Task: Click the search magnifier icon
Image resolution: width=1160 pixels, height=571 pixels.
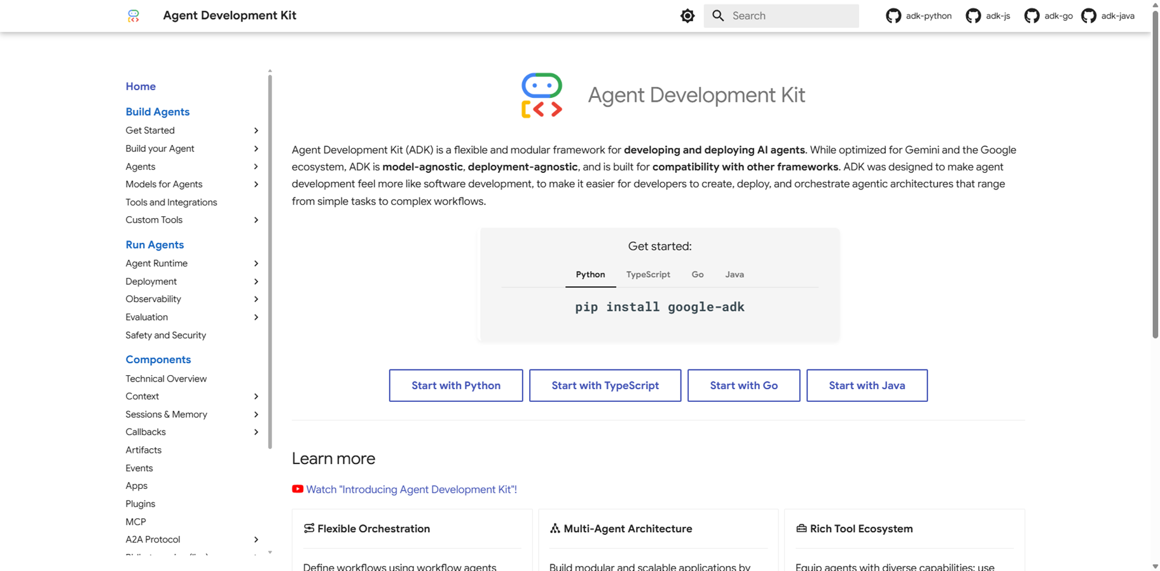Action: point(718,16)
